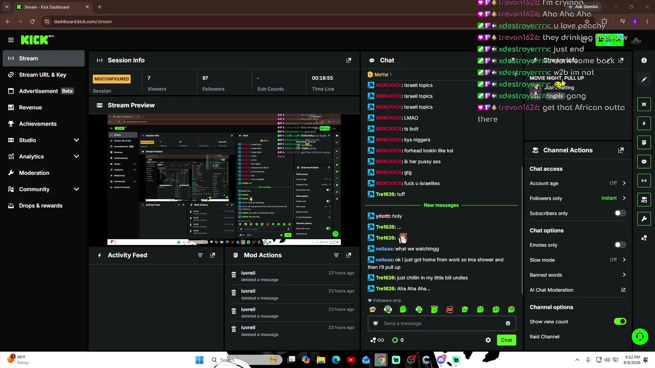Open the Mod Actions filter icon
This screenshot has width=655, height=368.
[336, 255]
